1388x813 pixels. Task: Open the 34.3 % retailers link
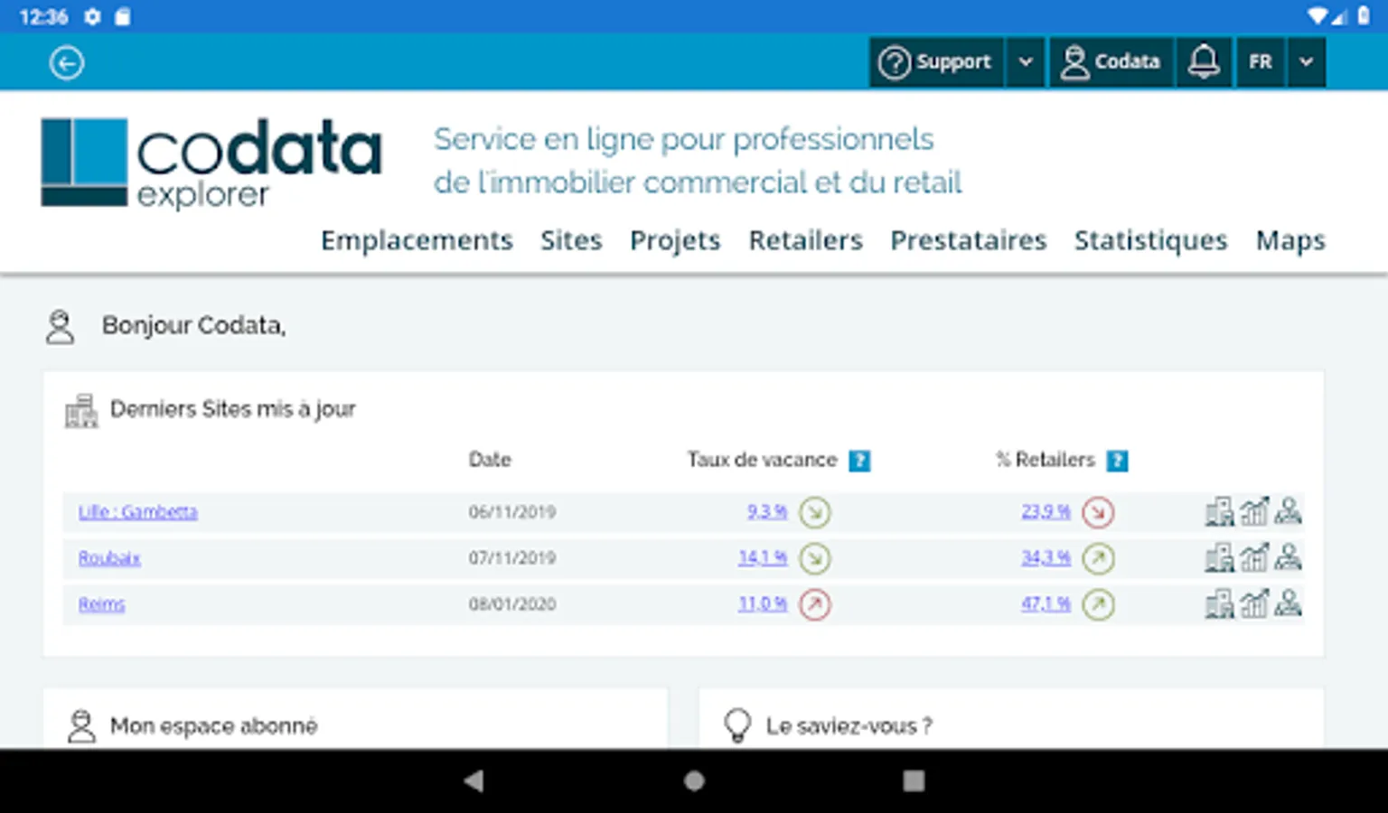tap(1046, 557)
